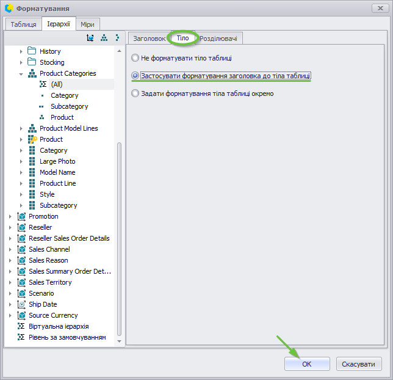The height and width of the screenshot is (380, 393).
Task: Open the Роздільювачі sub-tab
Action: point(218,38)
